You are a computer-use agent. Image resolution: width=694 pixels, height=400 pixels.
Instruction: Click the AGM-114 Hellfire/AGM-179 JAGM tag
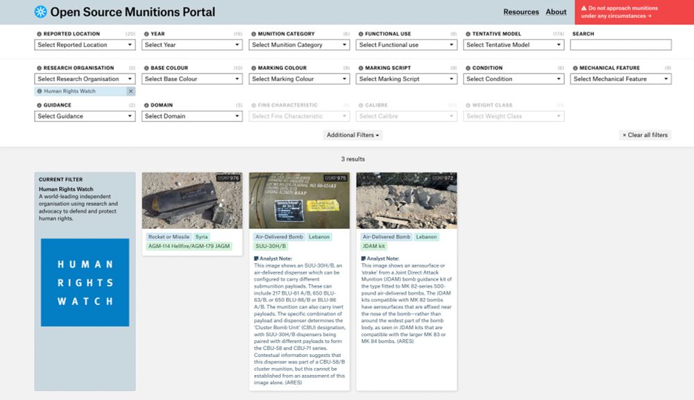(x=189, y=246)
